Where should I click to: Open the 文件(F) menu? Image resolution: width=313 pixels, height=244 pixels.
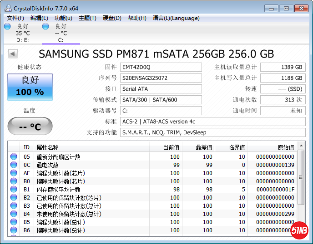pyautogui.click(x=15, y=18)
